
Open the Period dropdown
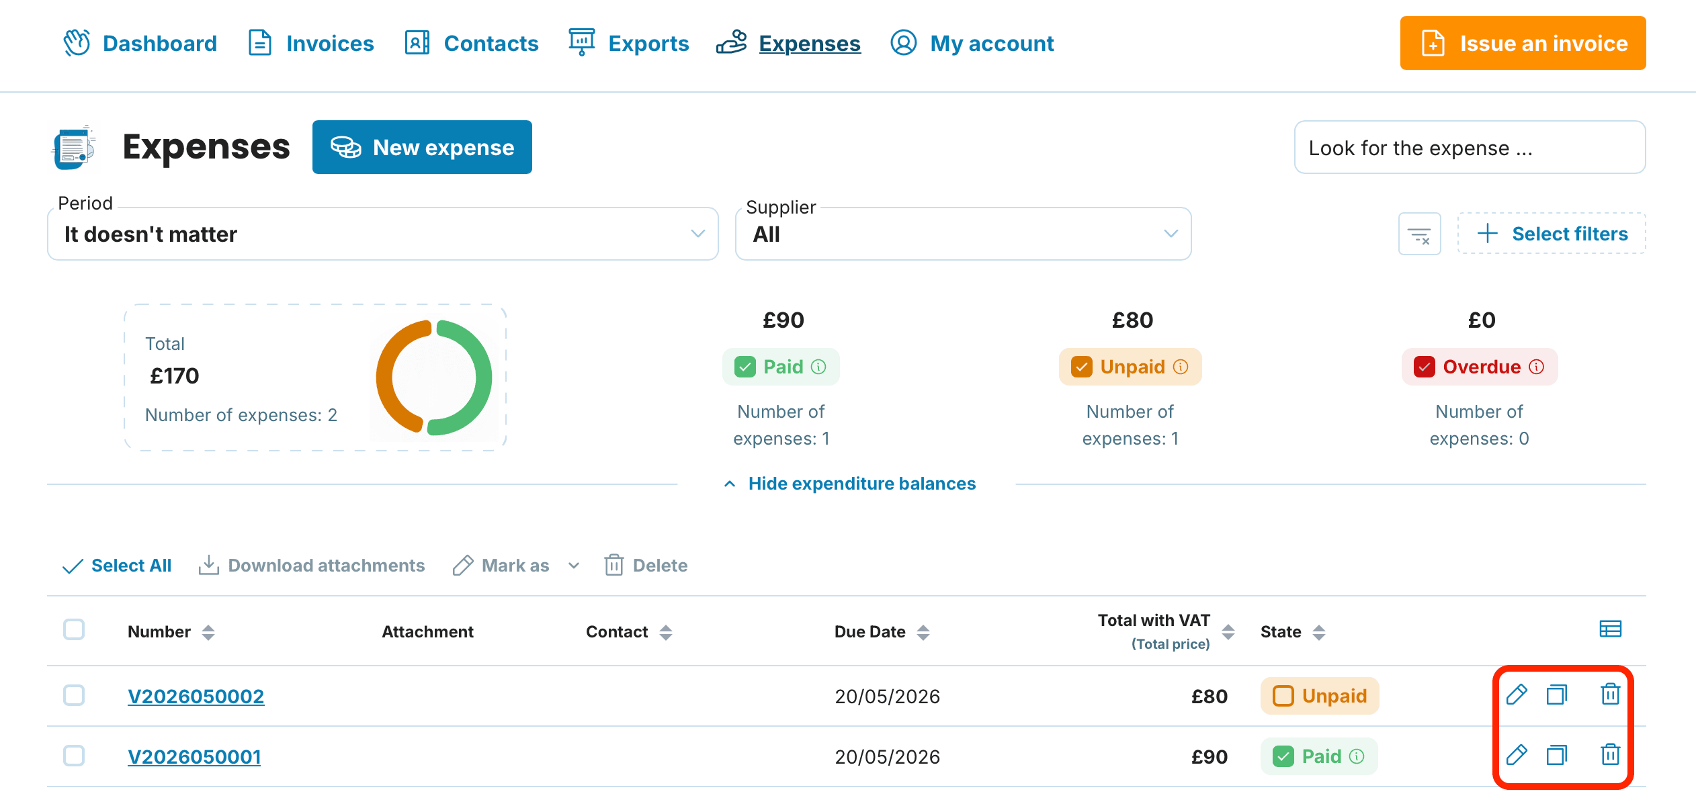tap(383, 234)
